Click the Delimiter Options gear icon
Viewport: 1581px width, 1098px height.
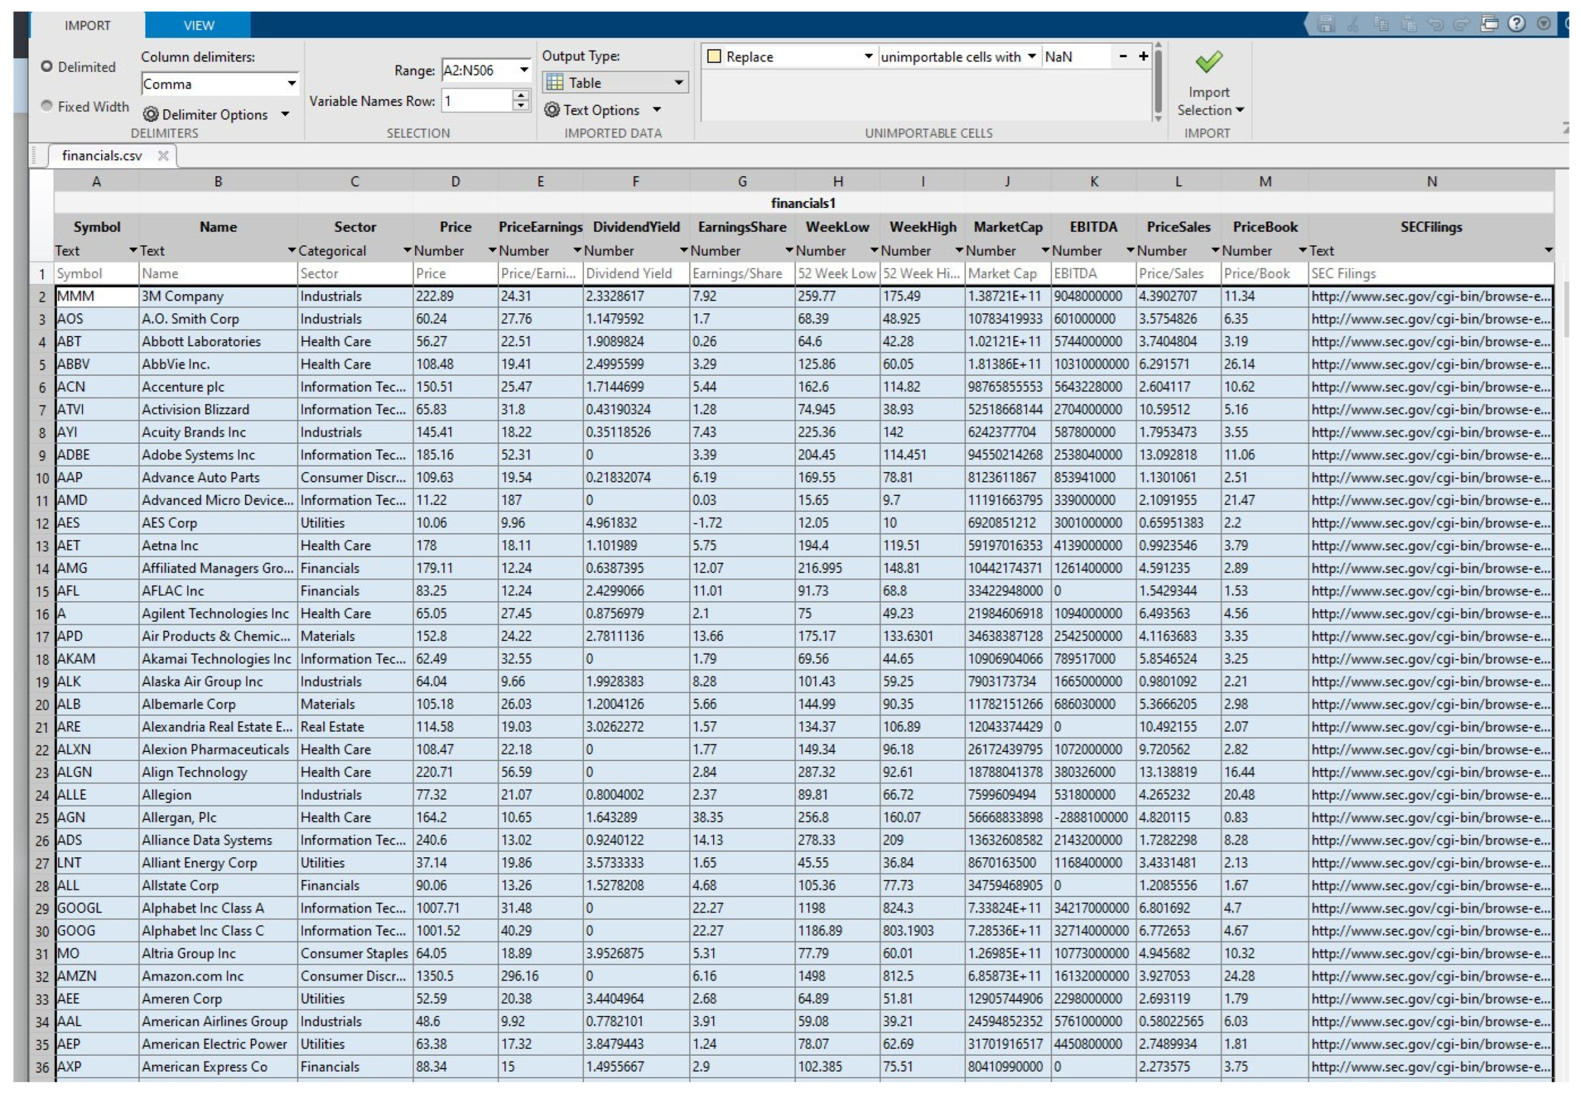coord(151,114)
